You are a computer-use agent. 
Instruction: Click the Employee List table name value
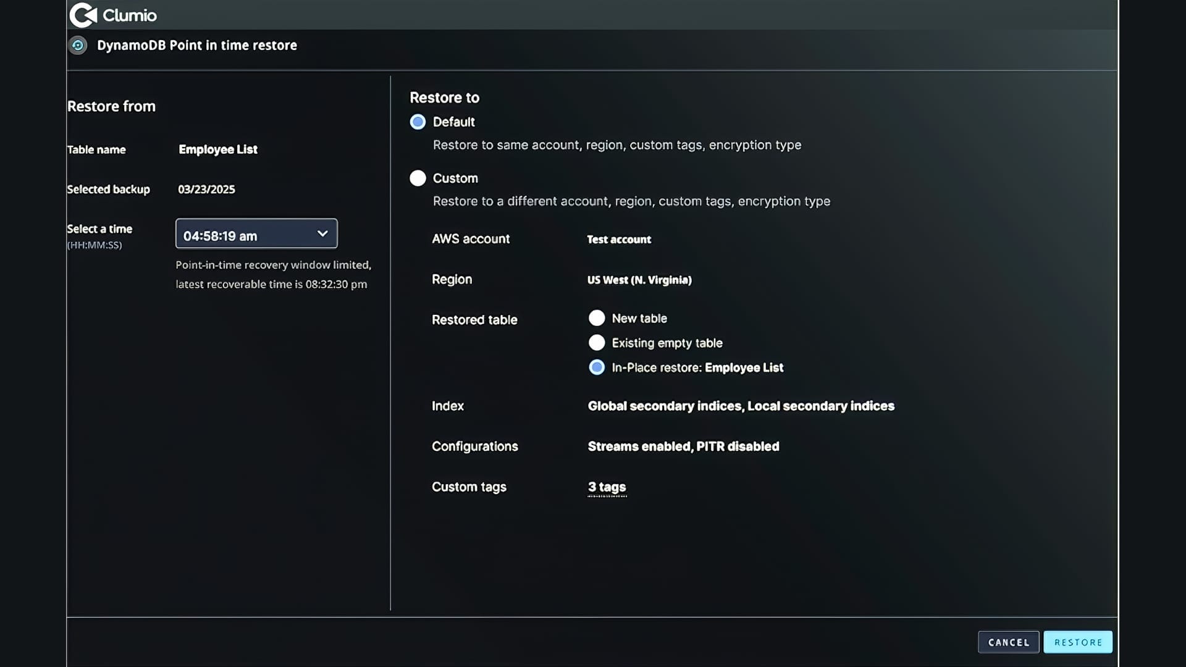pyautogui.click(x=218, y=149)
